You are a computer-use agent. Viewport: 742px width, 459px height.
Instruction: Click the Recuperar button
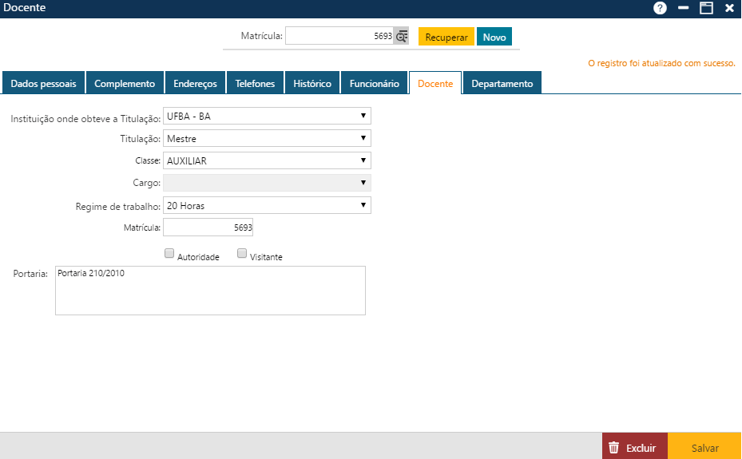[446, 37]
